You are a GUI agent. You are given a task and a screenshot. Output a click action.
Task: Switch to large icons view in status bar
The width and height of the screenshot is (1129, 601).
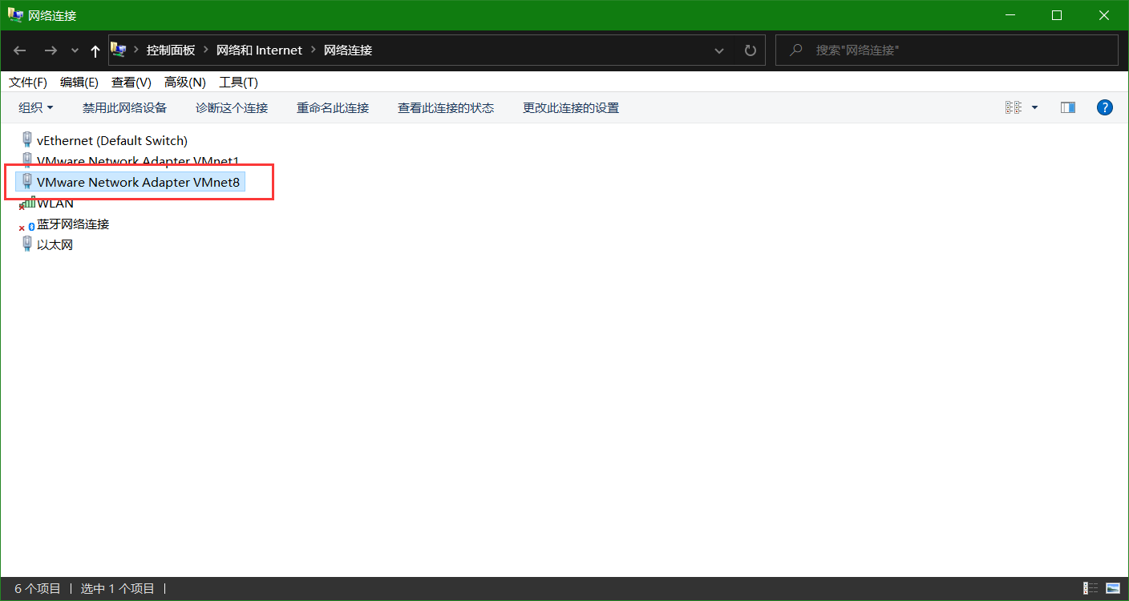pyautogui.click(x=1113, y=588)
